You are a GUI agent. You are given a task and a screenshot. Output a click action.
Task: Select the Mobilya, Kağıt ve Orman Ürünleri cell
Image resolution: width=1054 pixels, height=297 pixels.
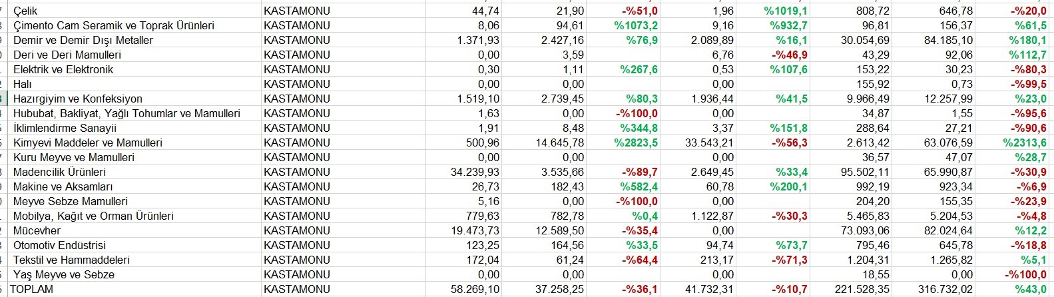pyautogui.click(x=93, y=216)
